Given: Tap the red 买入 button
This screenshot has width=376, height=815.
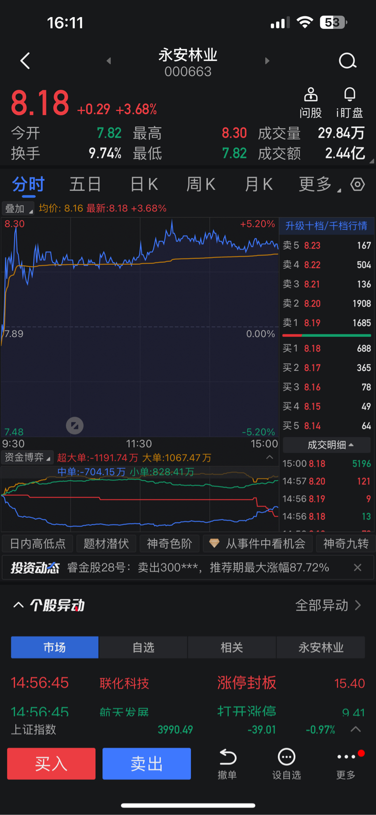Looking at the screenshot, I should click(x=51, y=764).
